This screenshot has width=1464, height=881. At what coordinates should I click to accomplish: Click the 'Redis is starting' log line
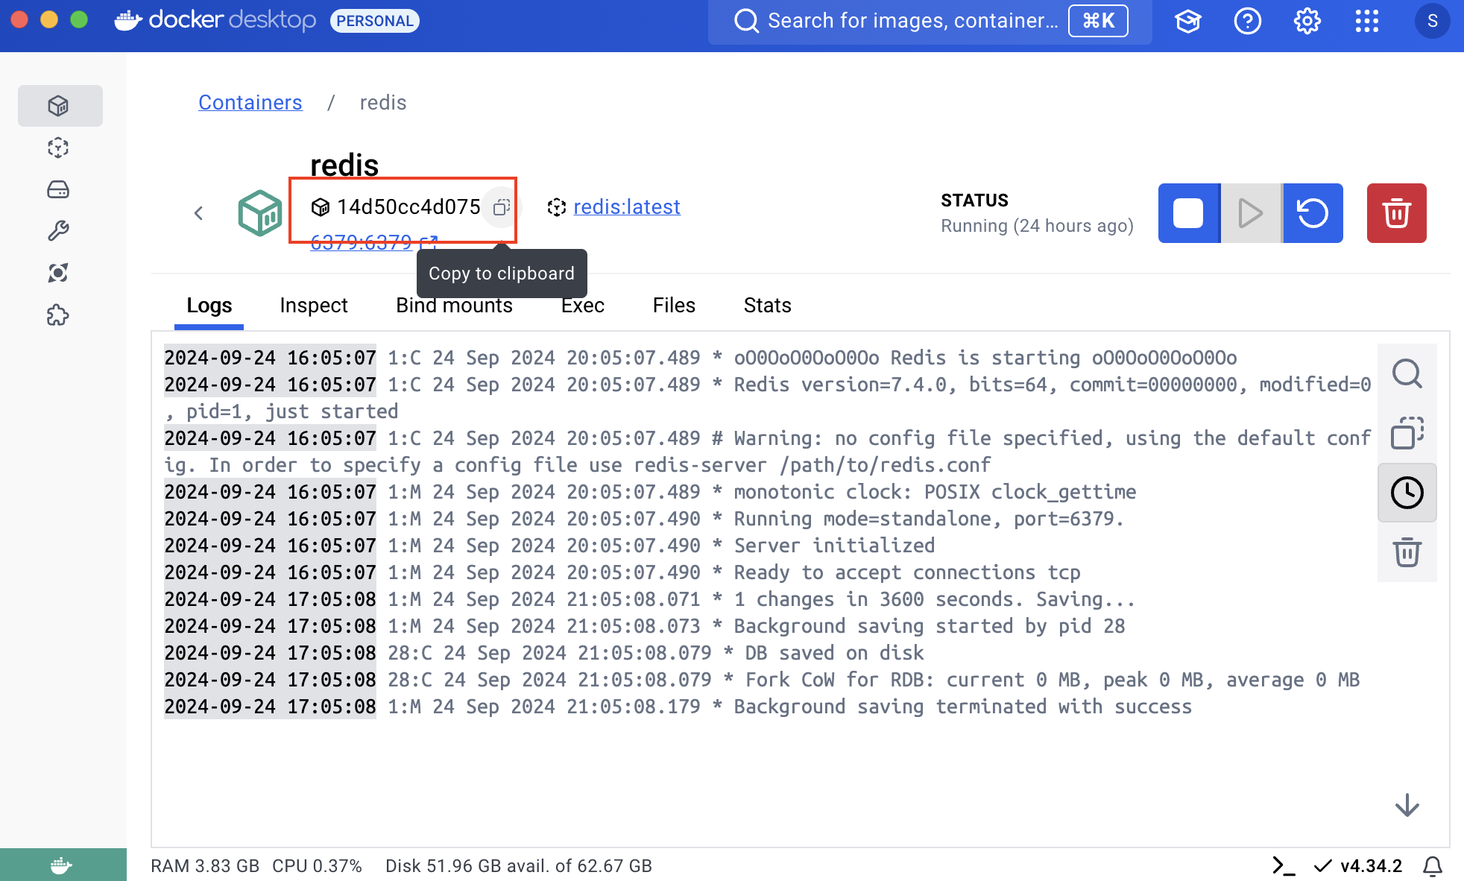coord(701,358)
